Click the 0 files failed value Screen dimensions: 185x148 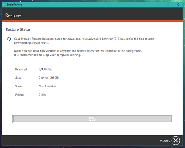point(42,95)
